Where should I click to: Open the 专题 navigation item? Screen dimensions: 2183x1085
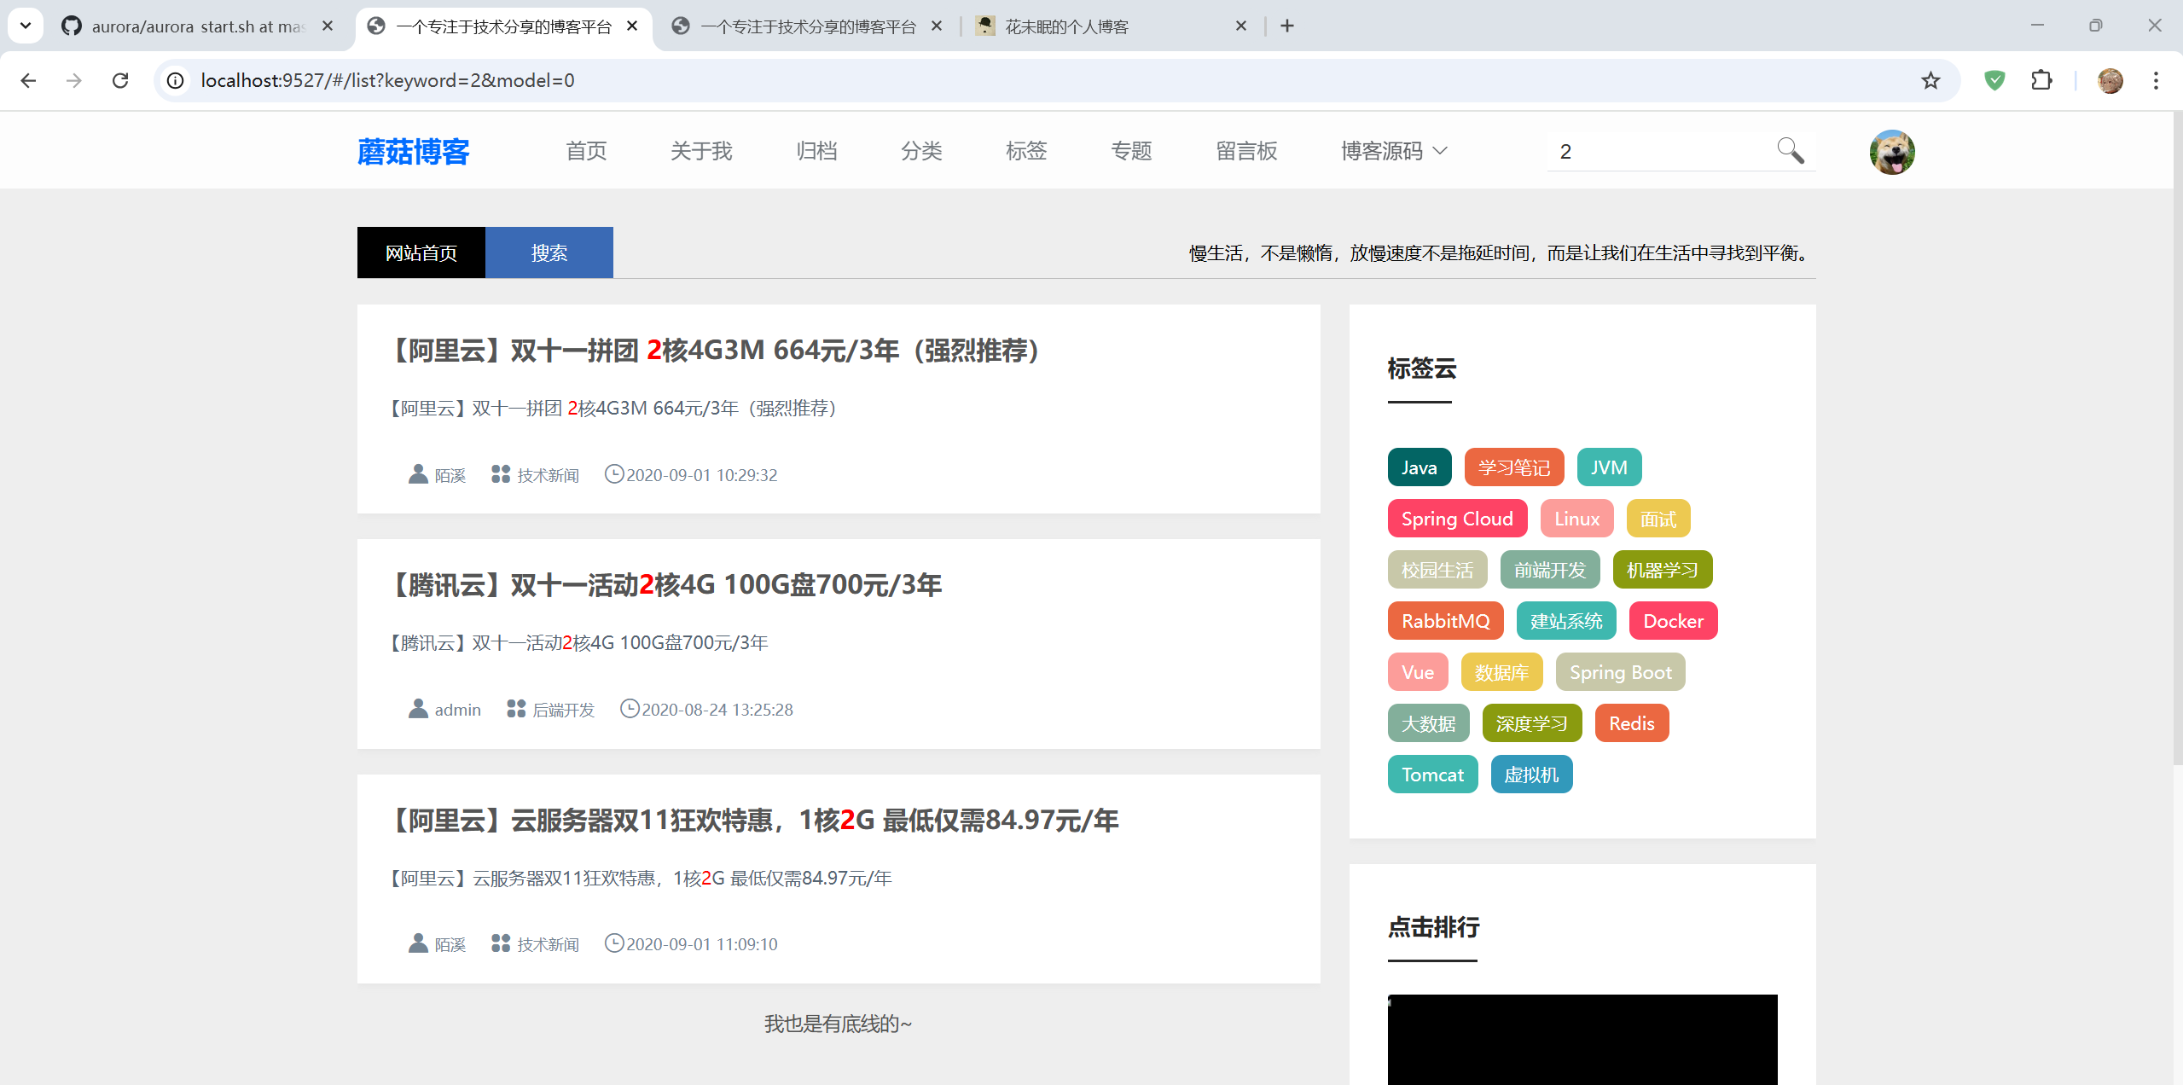pos(1131,151)
